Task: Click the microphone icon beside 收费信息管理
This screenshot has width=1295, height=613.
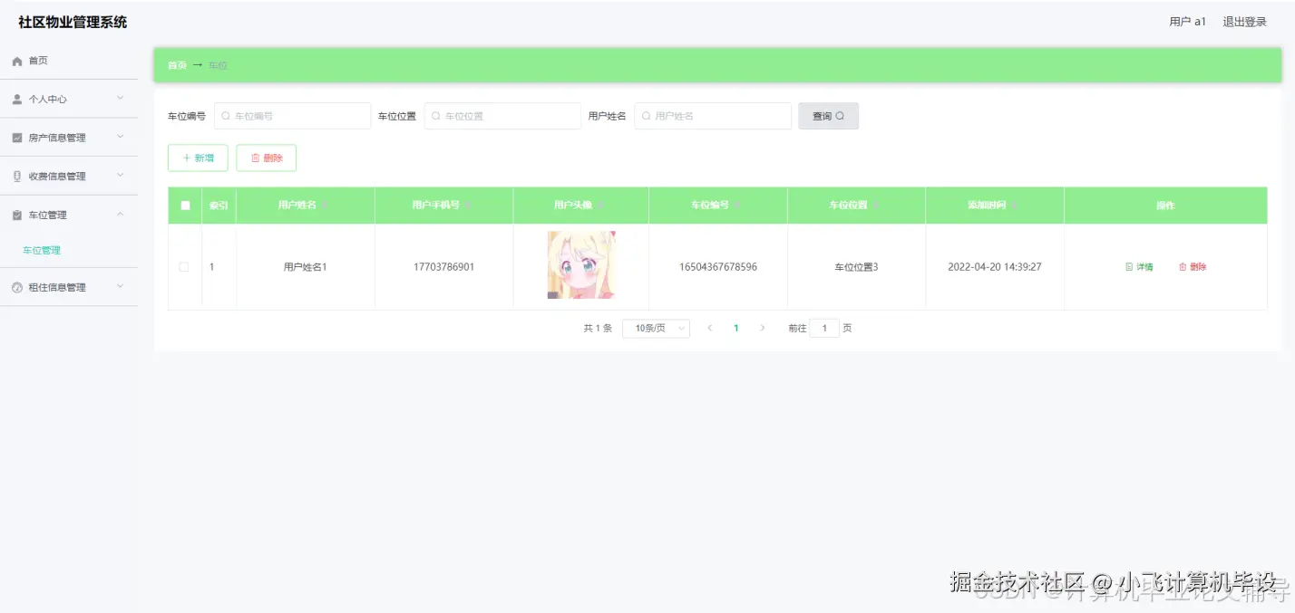Action: click(x=16, y=177)
